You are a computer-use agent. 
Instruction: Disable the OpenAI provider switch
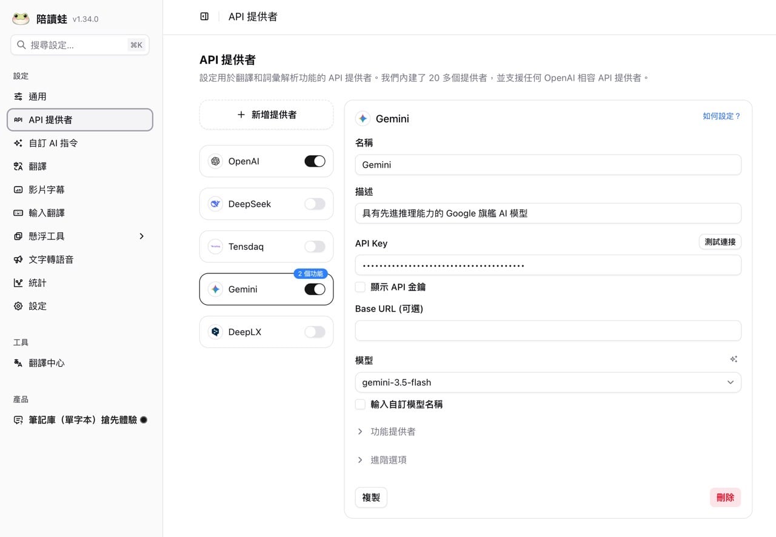coord(315,161)
